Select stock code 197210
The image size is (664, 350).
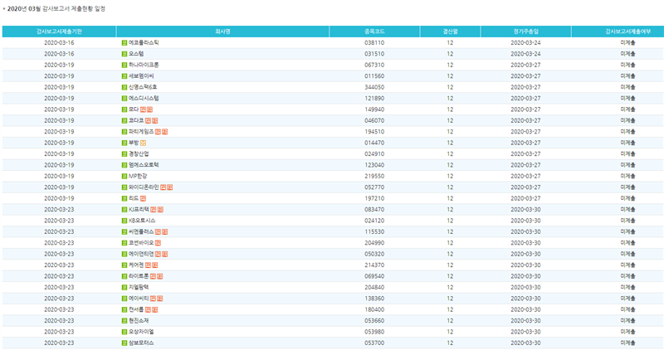pyautogui.click(x=374, y=198)
